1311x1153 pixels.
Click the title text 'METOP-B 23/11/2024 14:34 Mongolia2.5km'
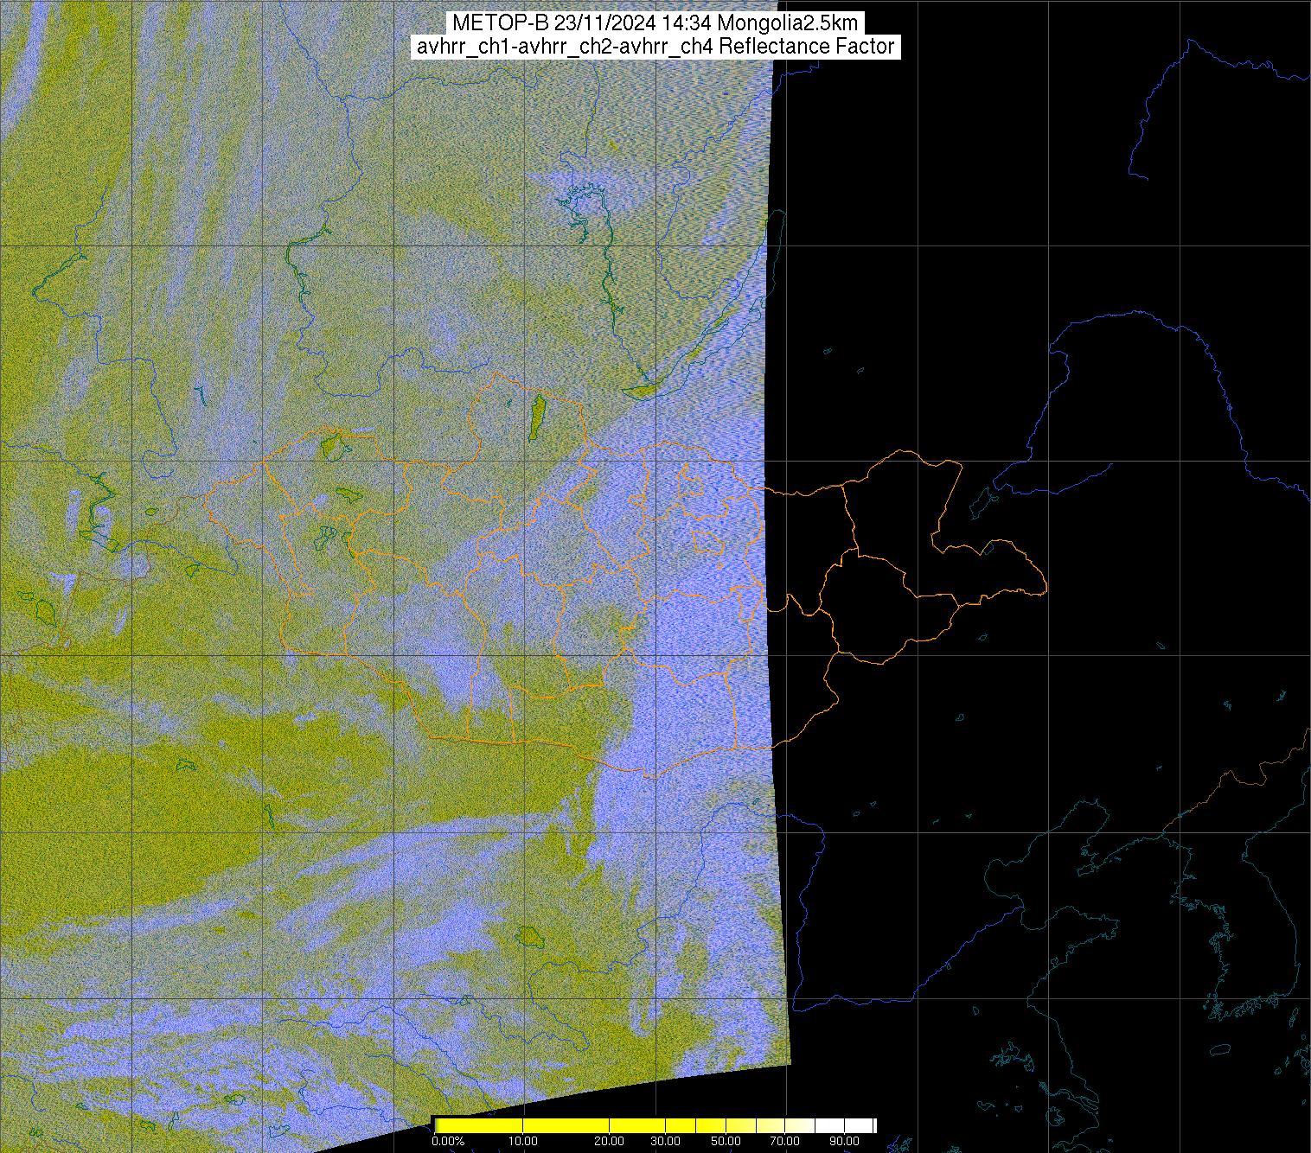pos(655,22)
